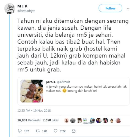Open MIR's profile avatar
The height and width of the screenshot is (137, 135).
click(10, 9)
